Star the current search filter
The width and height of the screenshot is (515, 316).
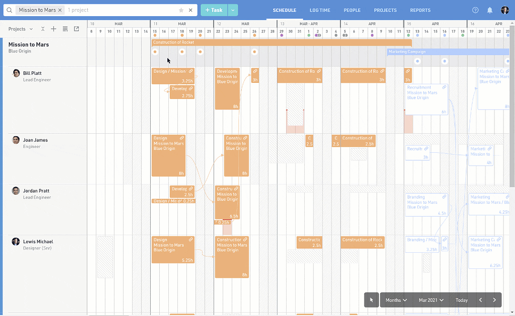pyautogui.click(x=181, y=10)
